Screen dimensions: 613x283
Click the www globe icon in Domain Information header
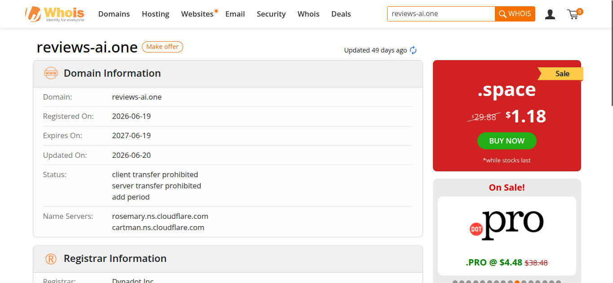click(51, 73)
